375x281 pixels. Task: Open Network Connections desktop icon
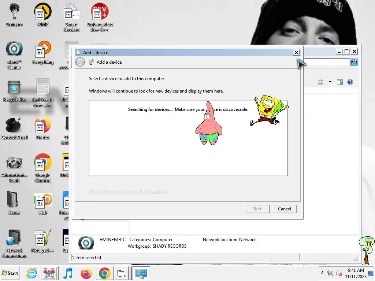pos(14,244)
